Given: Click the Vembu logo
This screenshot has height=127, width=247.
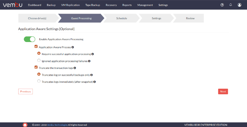Looking at the screenshot, I should tap(13, 5).
